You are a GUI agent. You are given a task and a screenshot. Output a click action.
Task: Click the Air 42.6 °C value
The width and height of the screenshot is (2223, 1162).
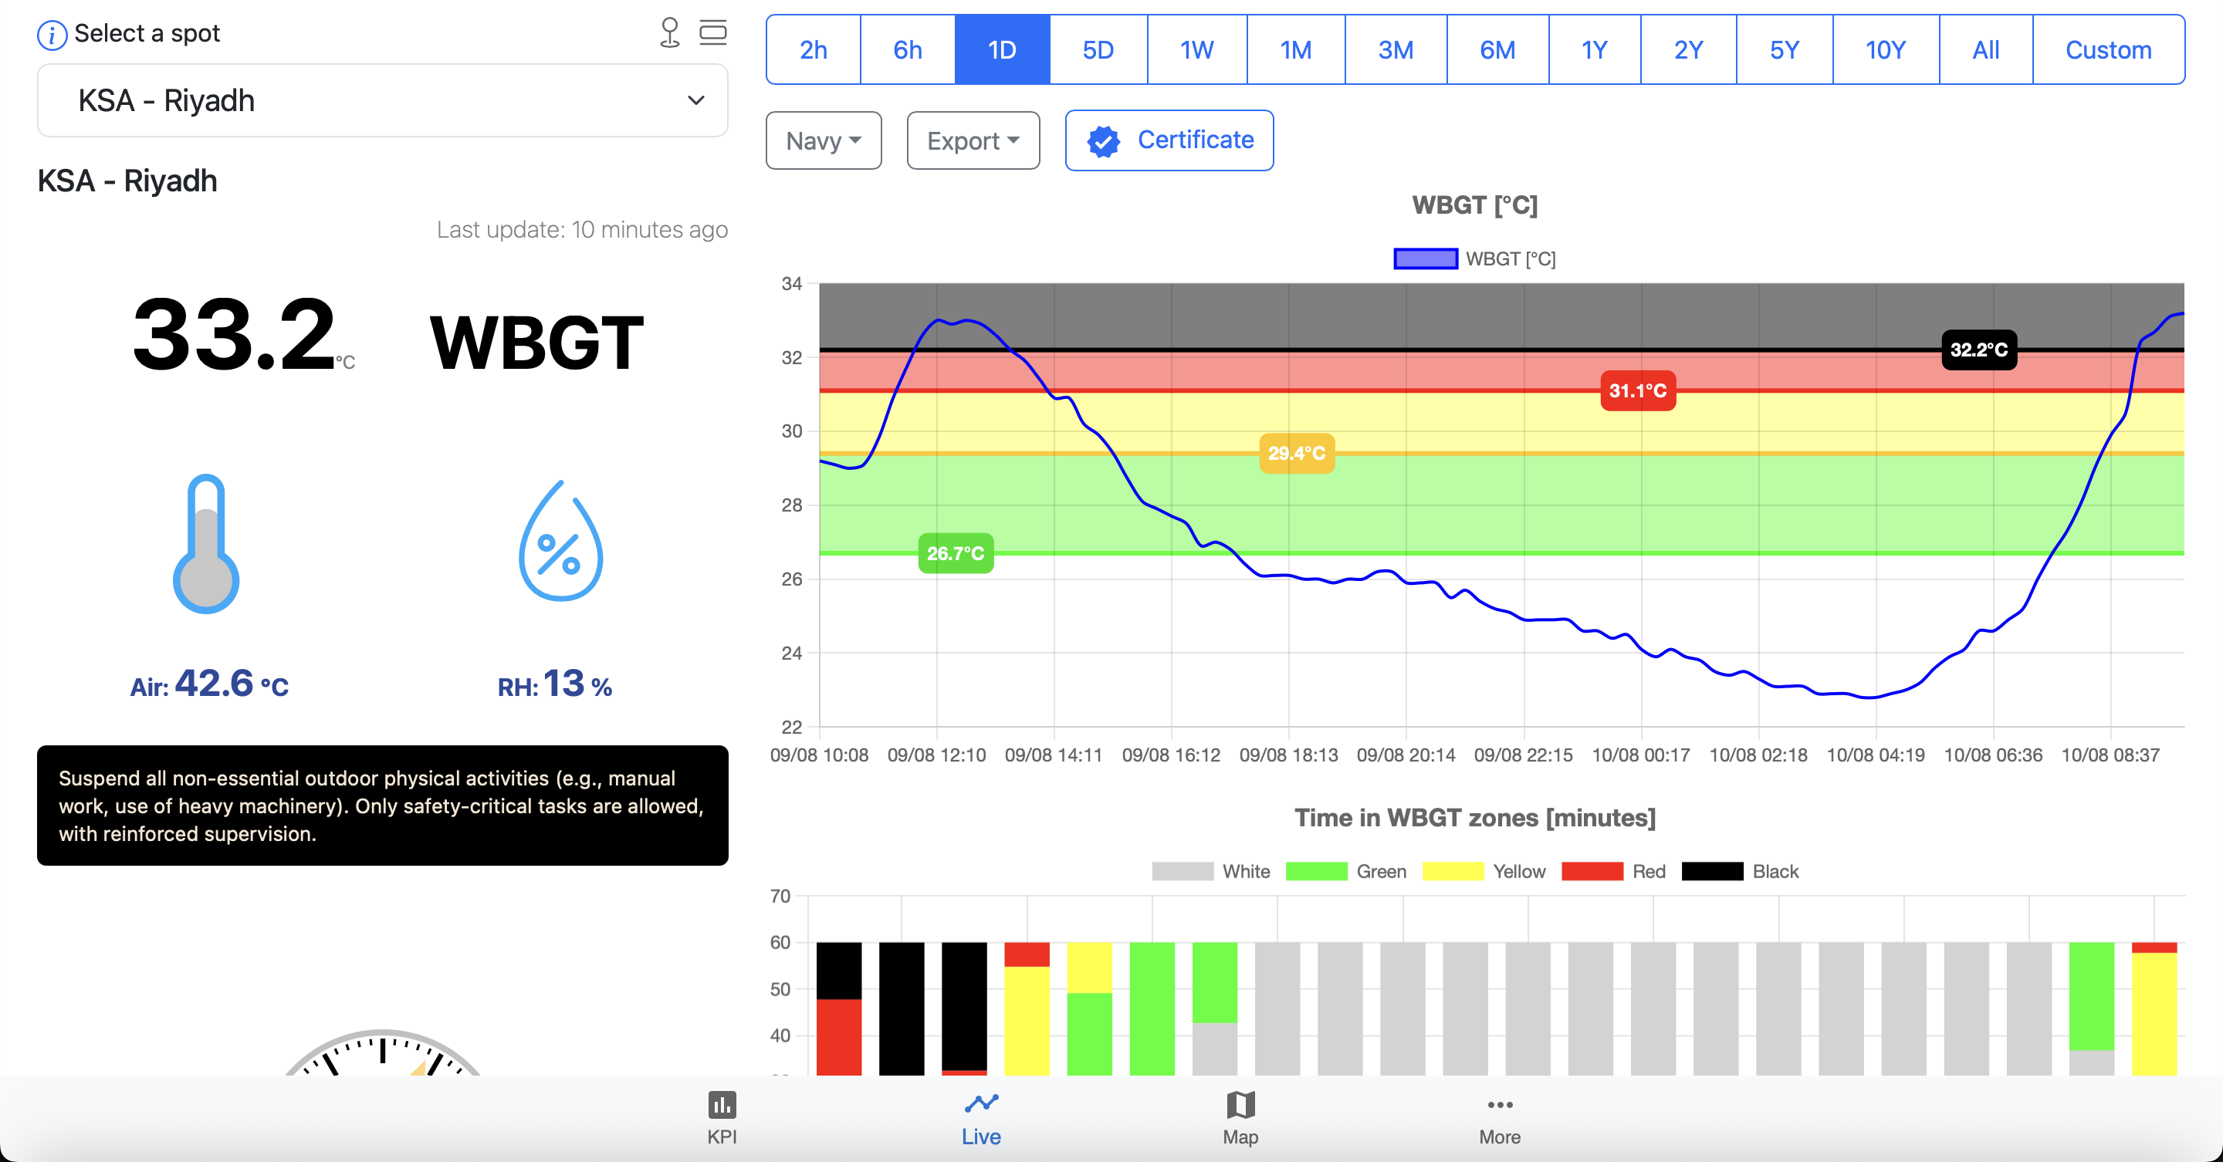coord(209,684)
